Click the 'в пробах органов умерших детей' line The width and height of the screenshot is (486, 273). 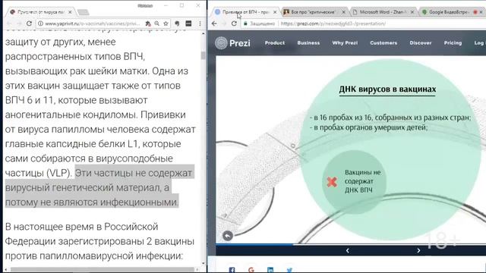pos(369,127)
